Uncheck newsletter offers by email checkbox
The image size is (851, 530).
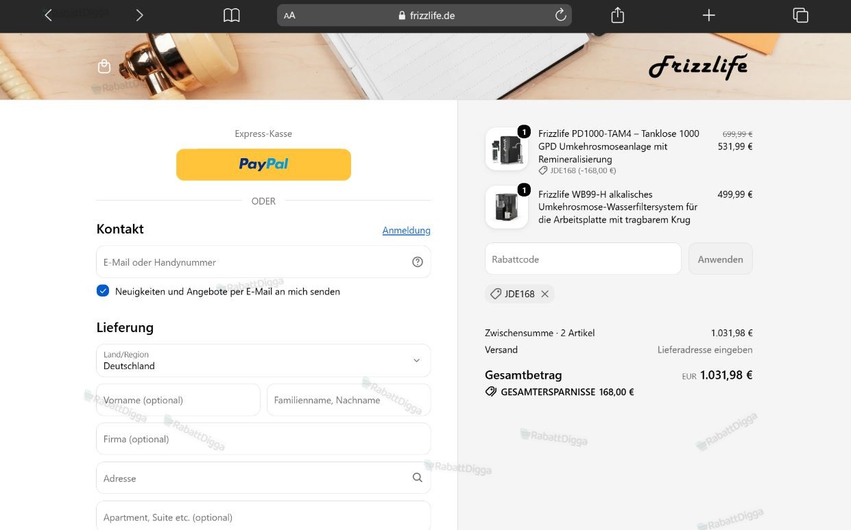(x=103, y=291)
